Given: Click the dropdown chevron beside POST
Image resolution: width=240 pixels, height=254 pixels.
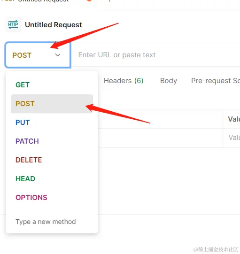Looking at the screenshot, I should click(58, 55).
